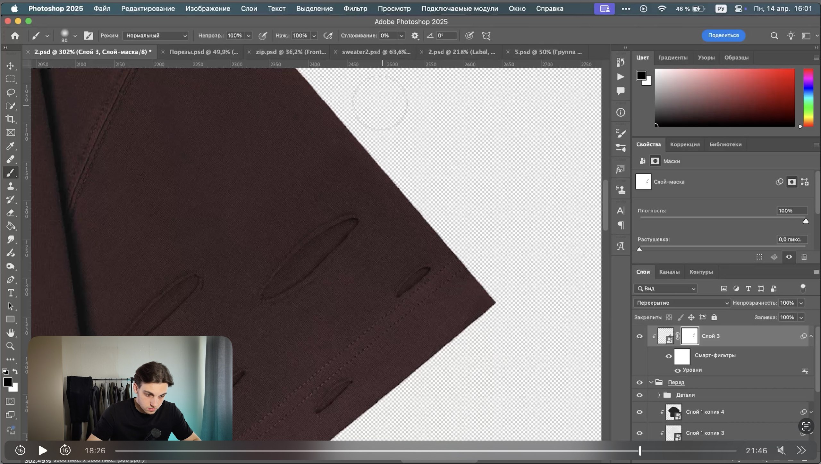Select the Zoom tool
The height and width of the screenshot is (464, 821).
point(10,346)
